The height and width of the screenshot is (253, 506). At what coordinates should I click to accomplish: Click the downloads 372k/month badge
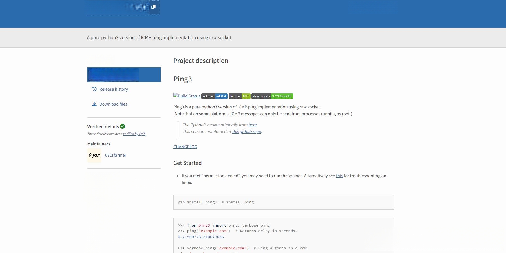(x=272, y=96)
